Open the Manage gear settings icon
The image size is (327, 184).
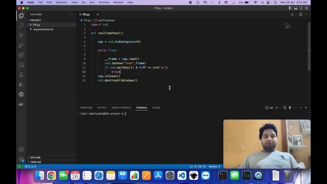coord(21,159)
